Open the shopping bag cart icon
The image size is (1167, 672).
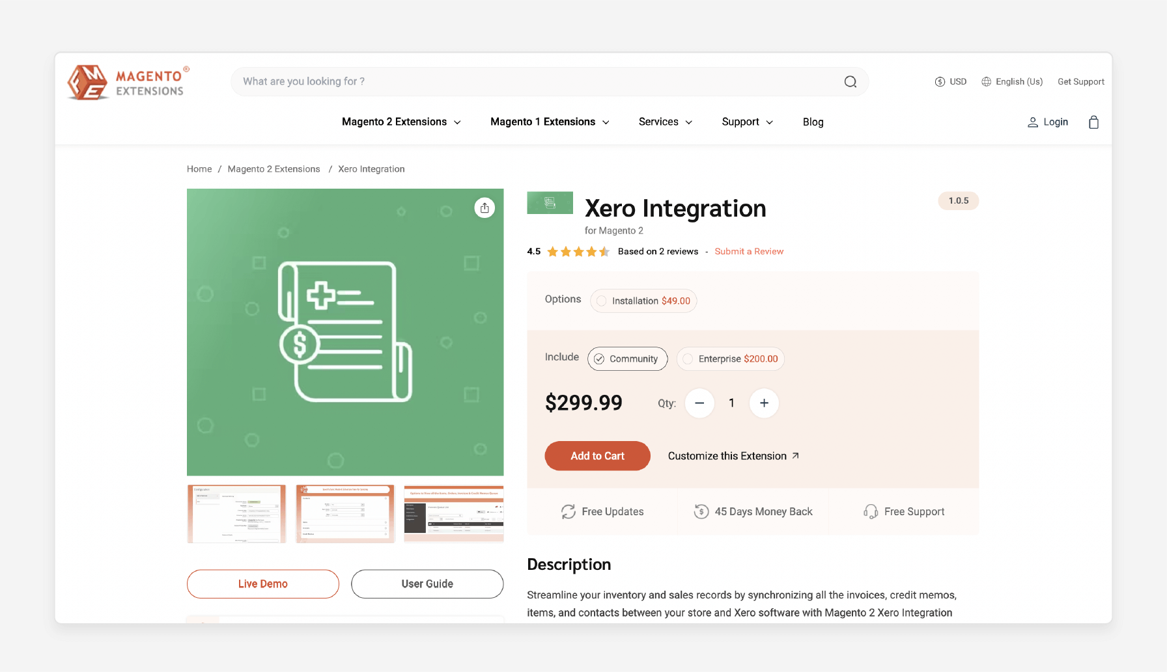click(1094, 122)
